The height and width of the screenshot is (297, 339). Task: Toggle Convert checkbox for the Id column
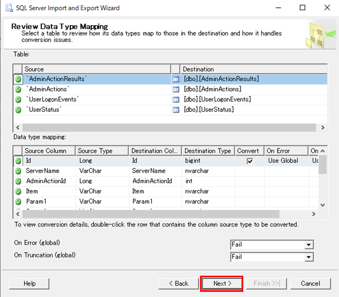tap(250, 161)
